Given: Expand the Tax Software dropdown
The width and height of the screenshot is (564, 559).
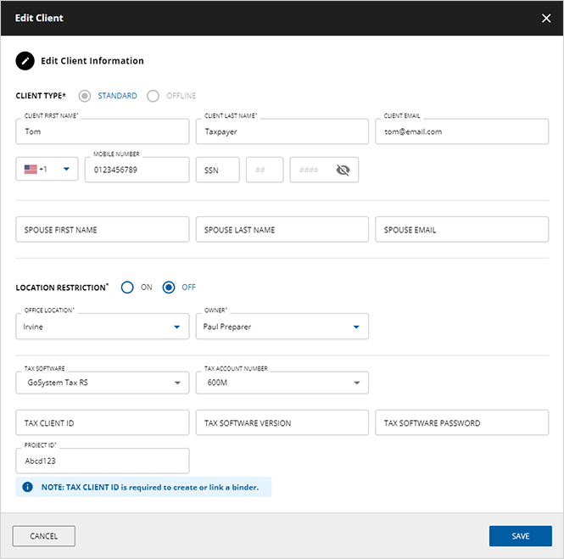Looking at the screenshot, I should [x=176, y=383].
